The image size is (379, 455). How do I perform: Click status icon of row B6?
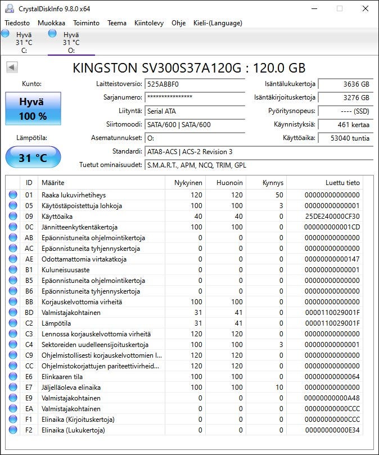tap(13, 291)
